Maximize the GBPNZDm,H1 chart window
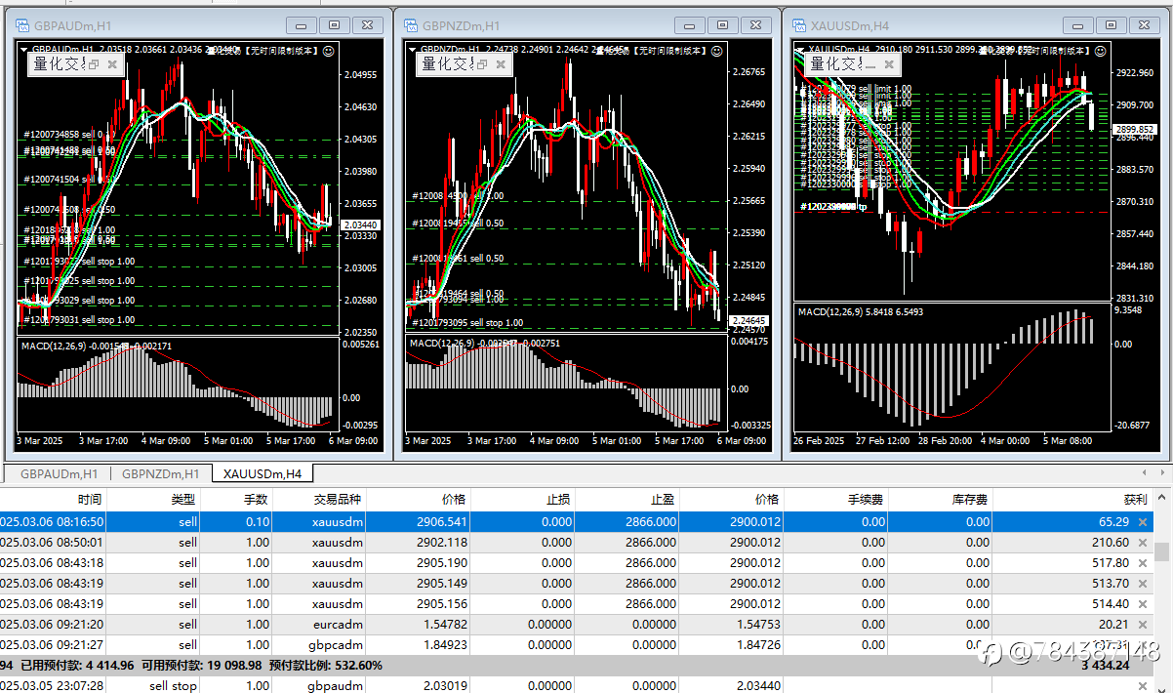The height and width of the screenshot is (693, 1173). point(722,25)
